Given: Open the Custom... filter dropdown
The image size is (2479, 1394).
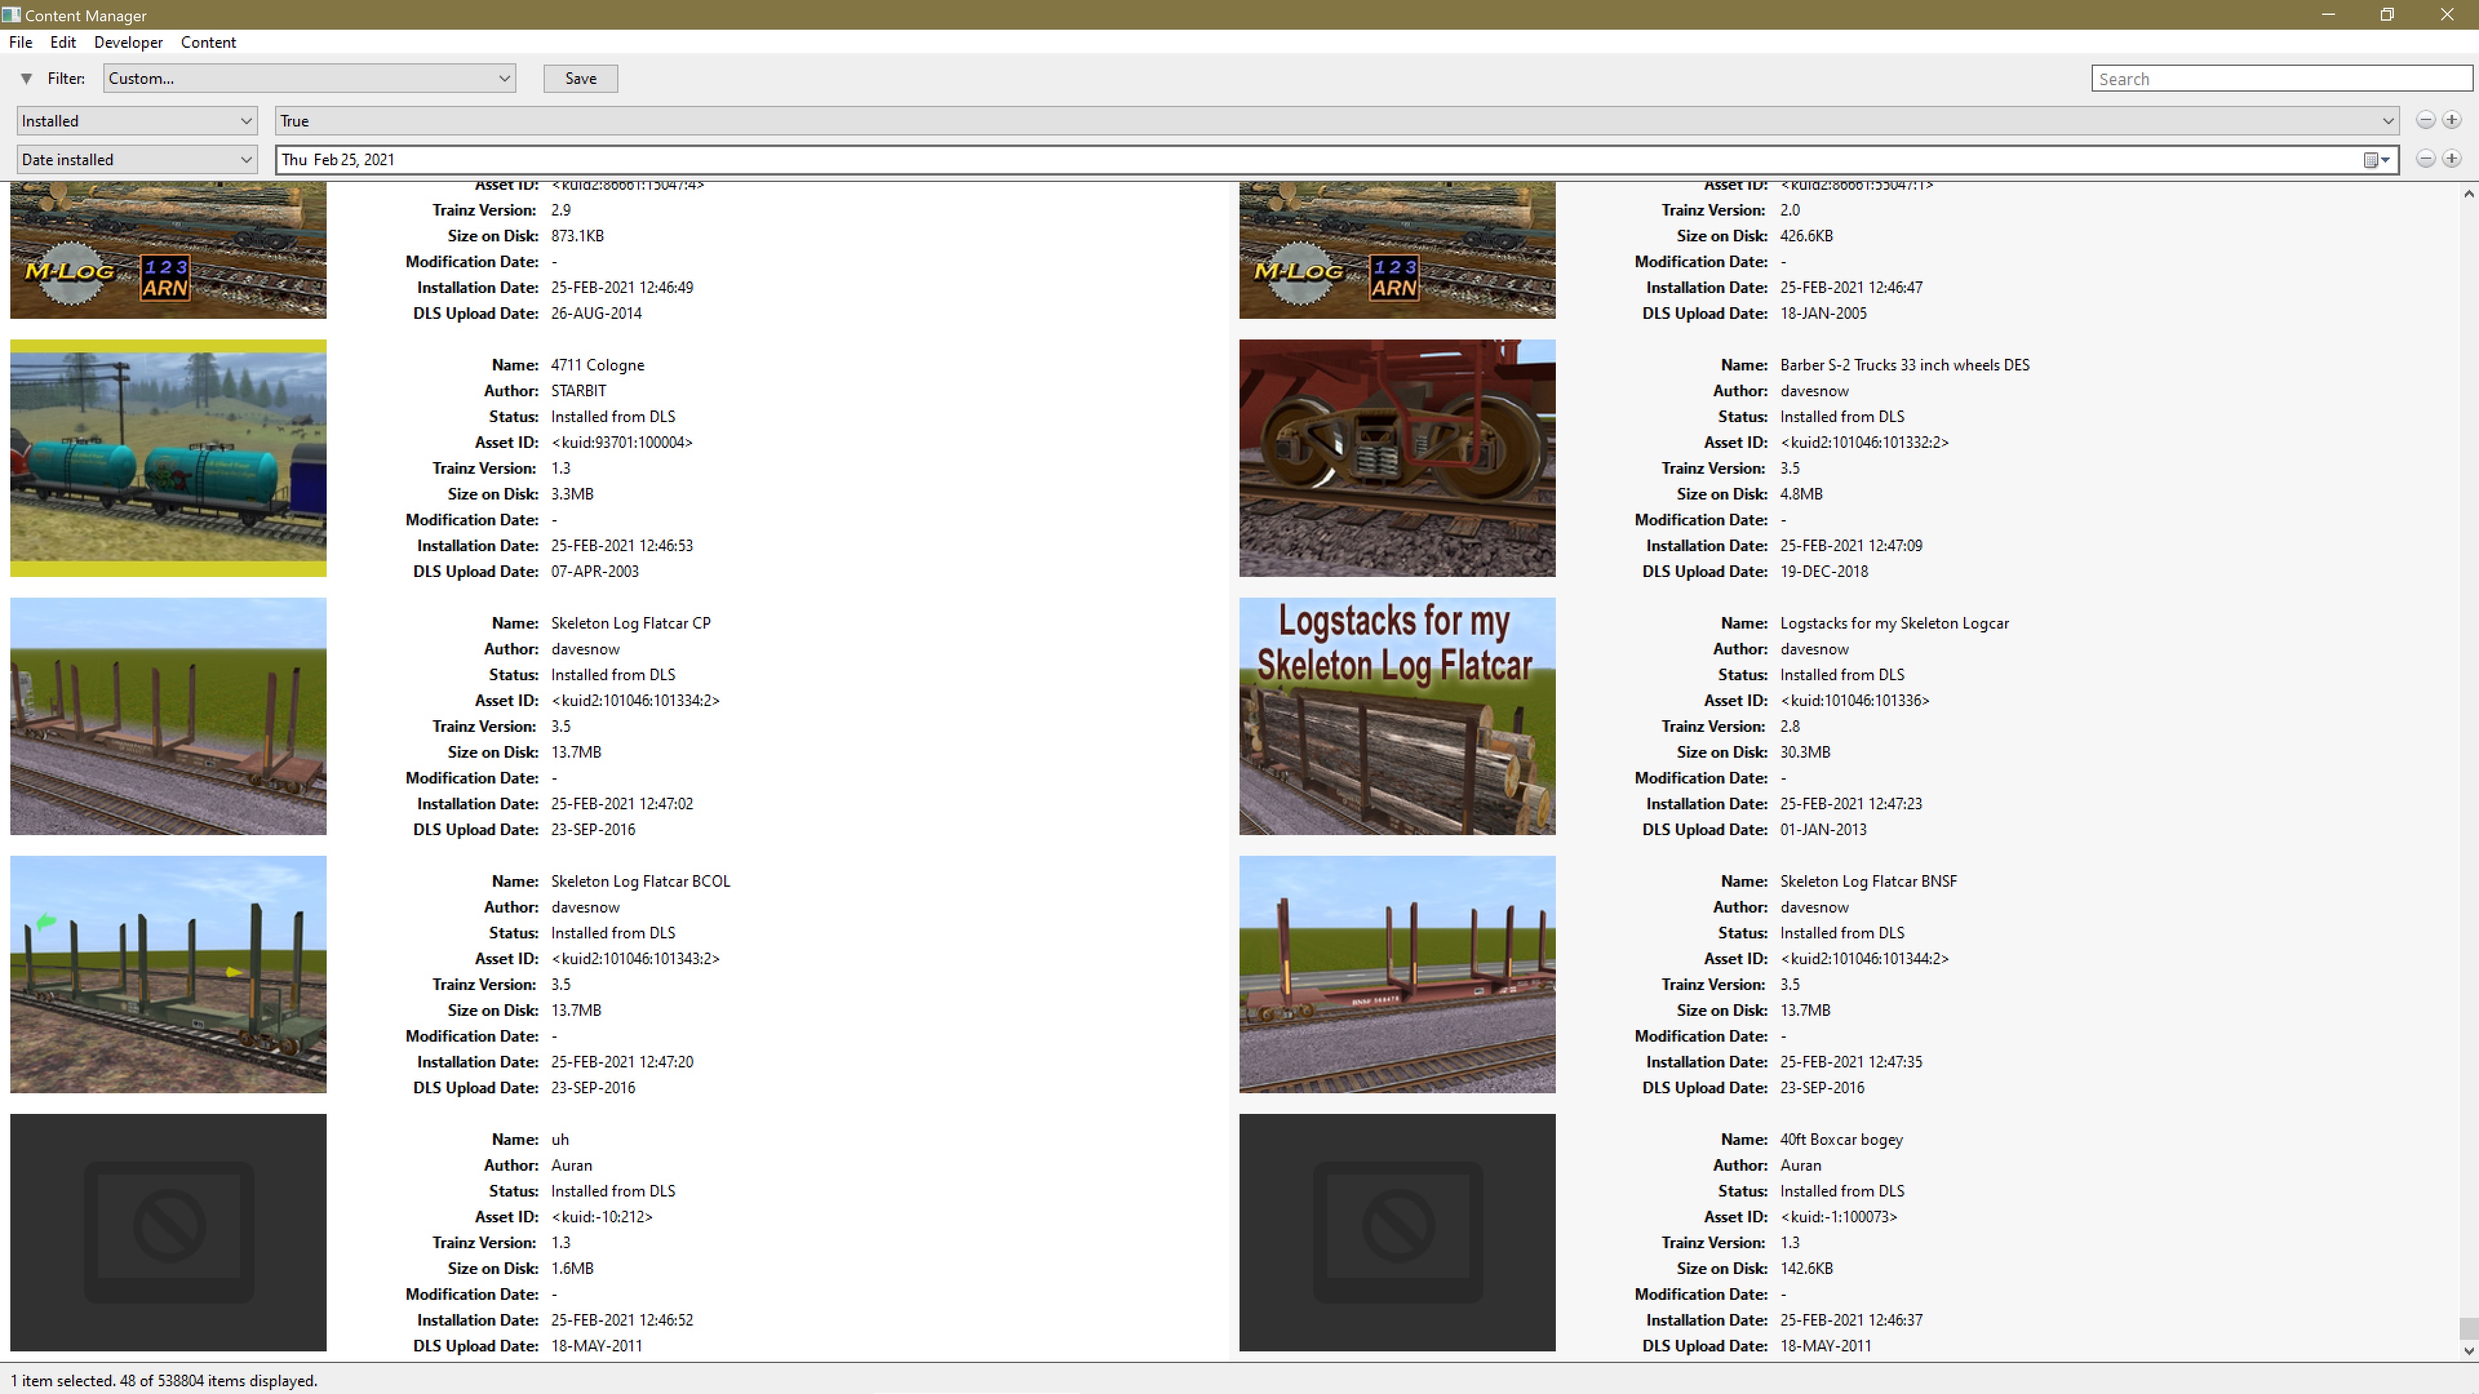Looking at the screenshot, I should 309,79.
